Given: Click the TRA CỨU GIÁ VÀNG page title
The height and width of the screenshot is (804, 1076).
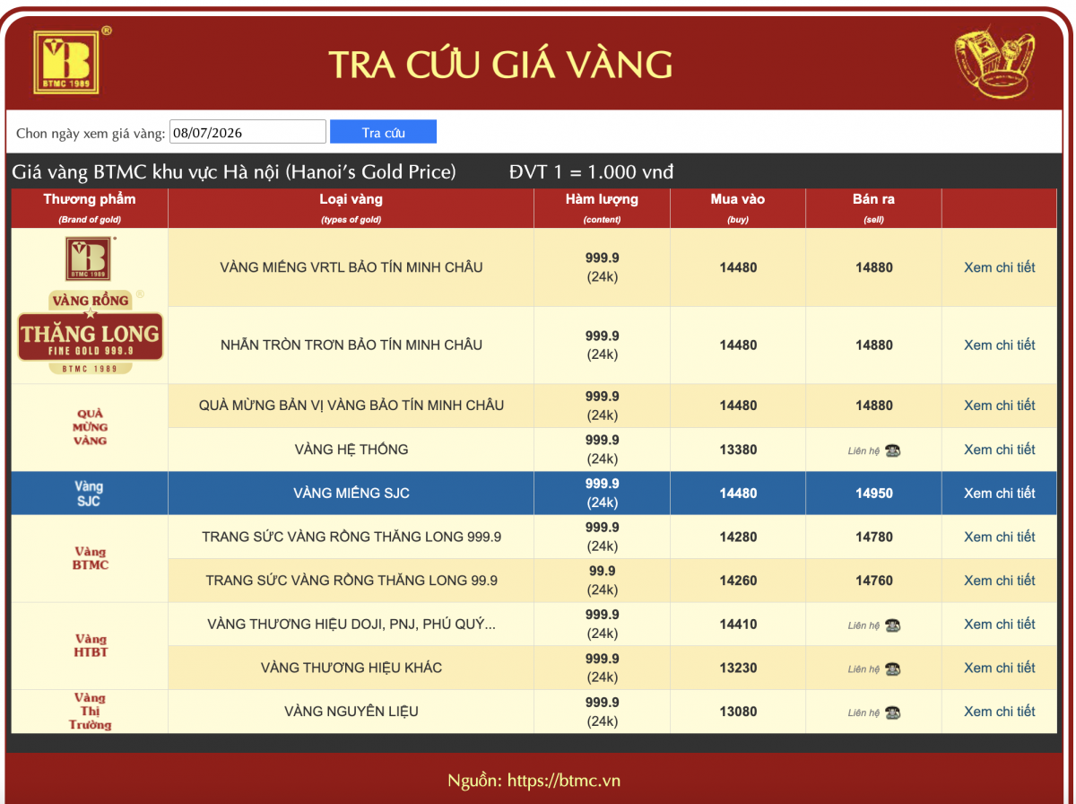Looking at the screenshot, I should click(500, 65).
